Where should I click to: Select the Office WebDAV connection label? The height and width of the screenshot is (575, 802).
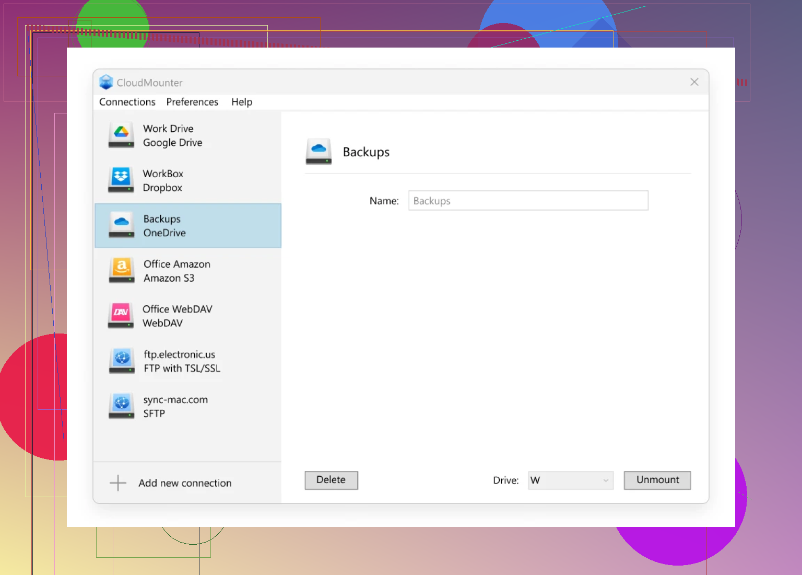(178, 309)
